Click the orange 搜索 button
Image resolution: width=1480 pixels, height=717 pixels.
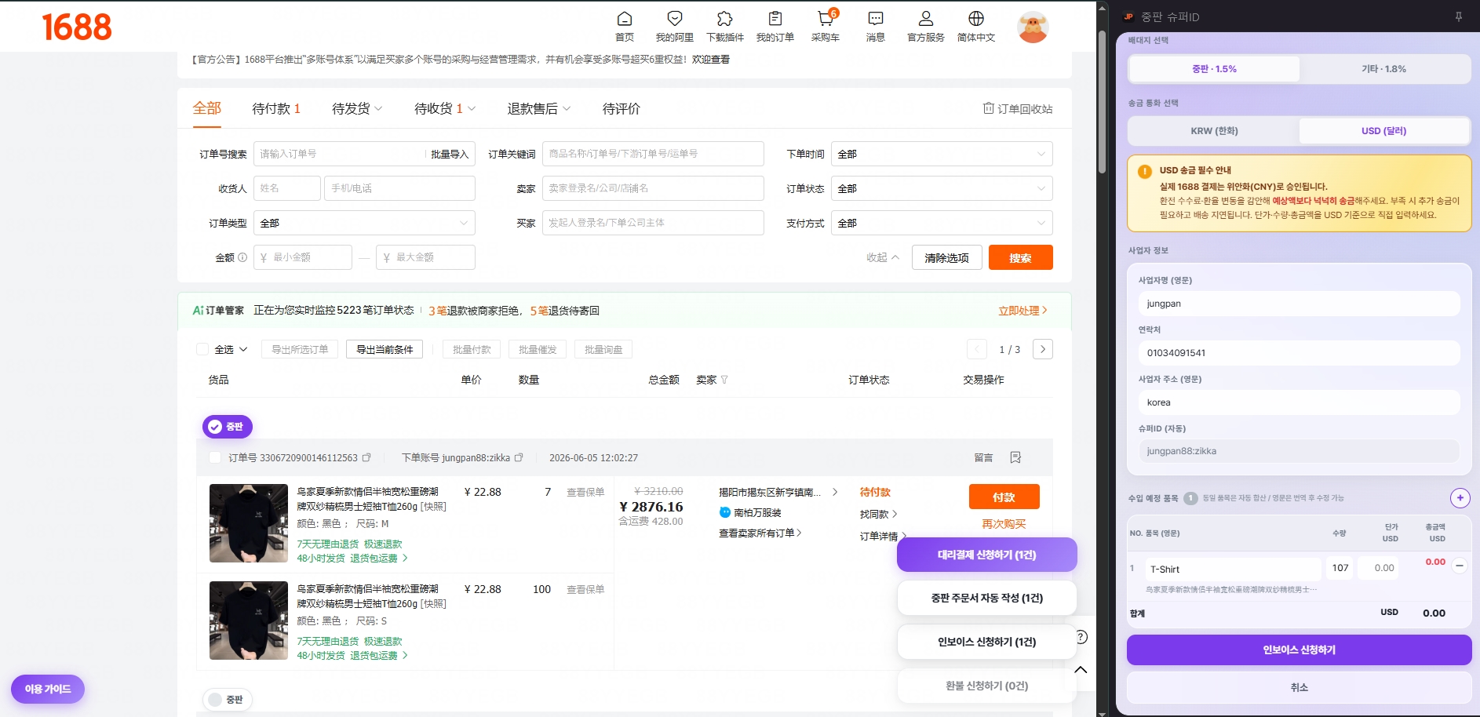[1020, 257]
